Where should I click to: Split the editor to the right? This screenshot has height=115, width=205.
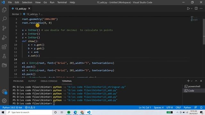[x=196, y=9]
